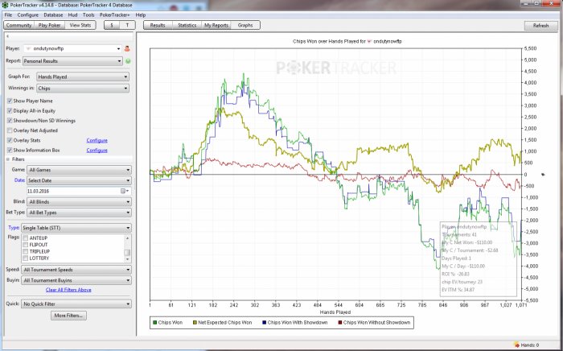Viewport: 563px width, 351px height.
Task: Click the green icon next to Report dropdown
Action: click(x=128, y=60)
